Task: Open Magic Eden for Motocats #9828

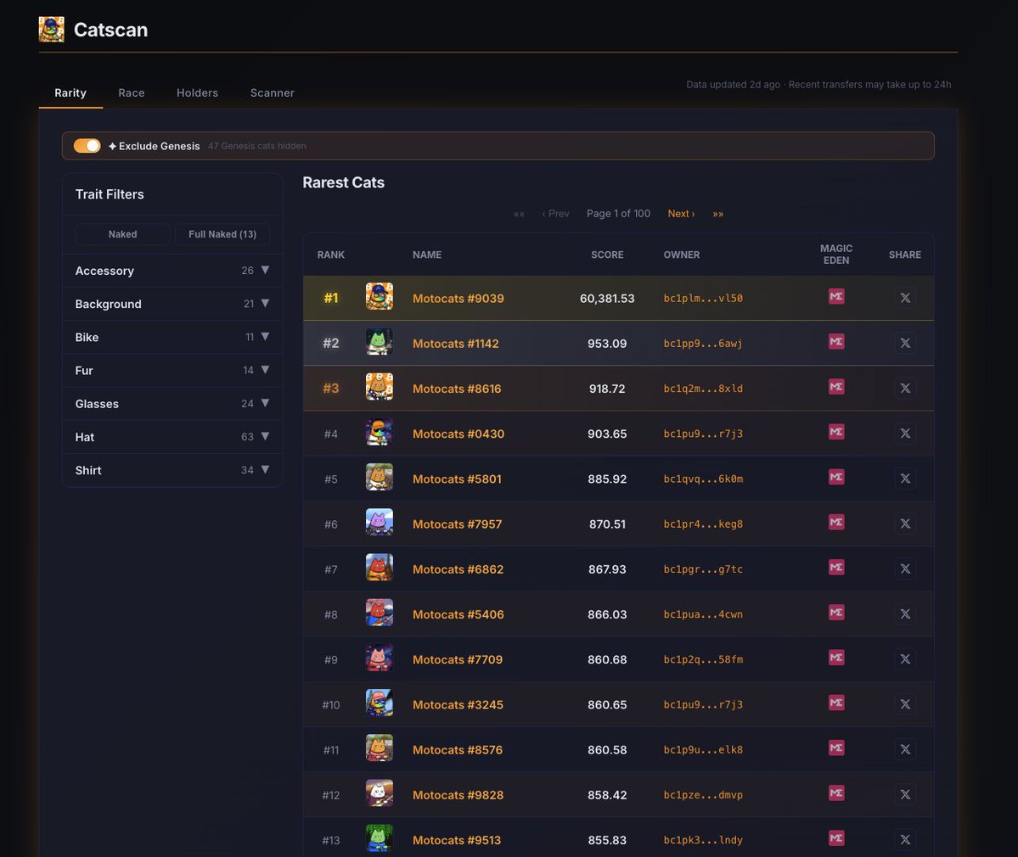Action: click(x=836, y=793)
